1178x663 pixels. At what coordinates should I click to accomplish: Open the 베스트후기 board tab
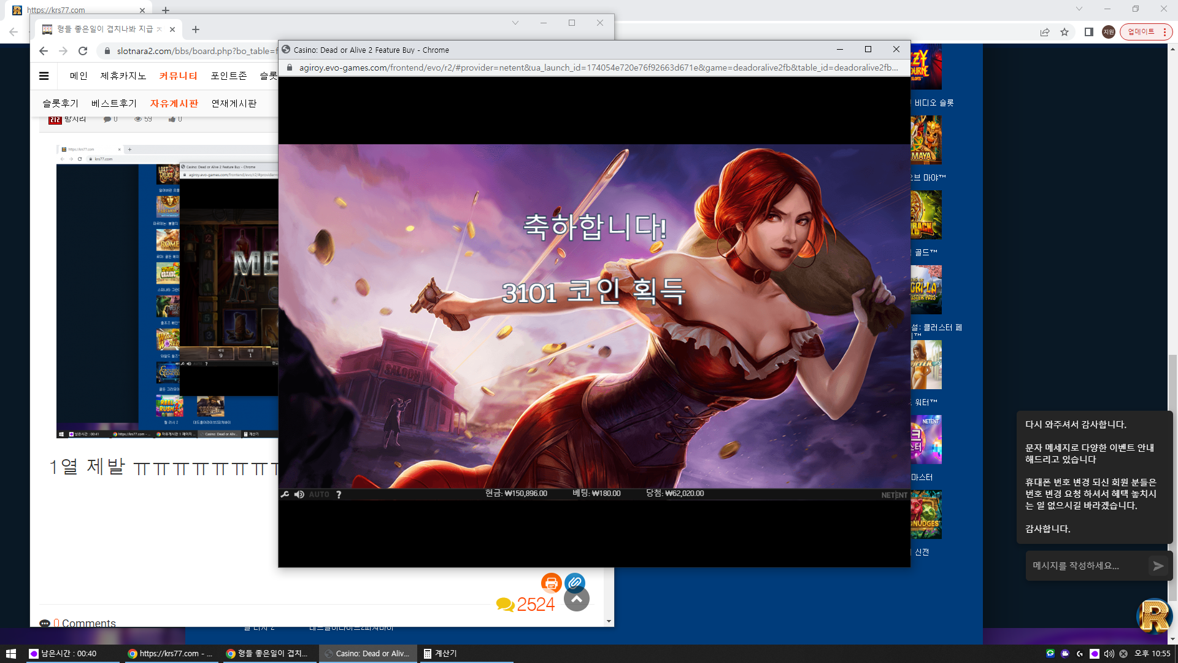coord(114,104)
